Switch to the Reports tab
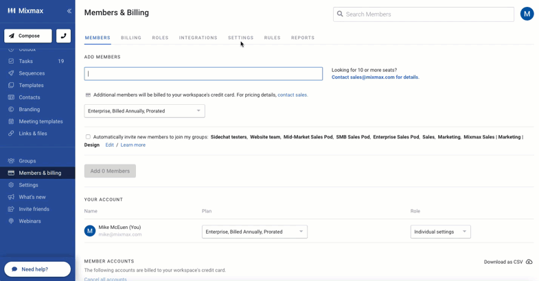 point(303,38)
